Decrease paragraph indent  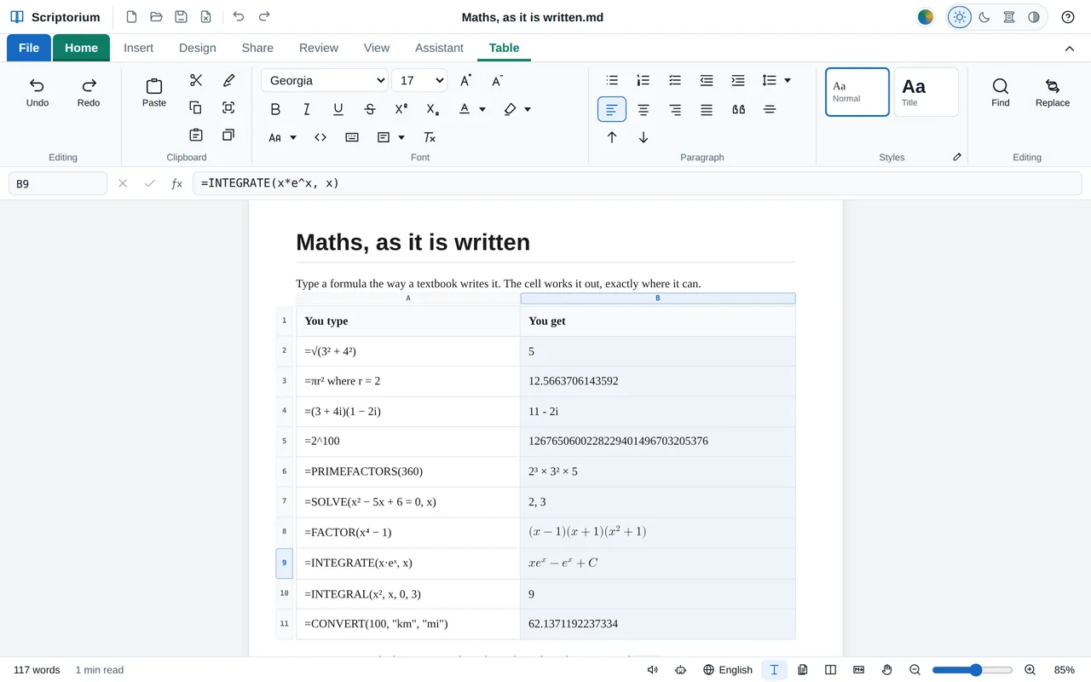coord(707,80)
